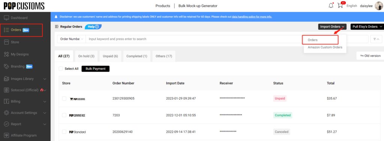The width and height of the screenshot is (384, 141).
Task: Open the notification bell icon
Action: pyautogui.click(x=331, y=6)
